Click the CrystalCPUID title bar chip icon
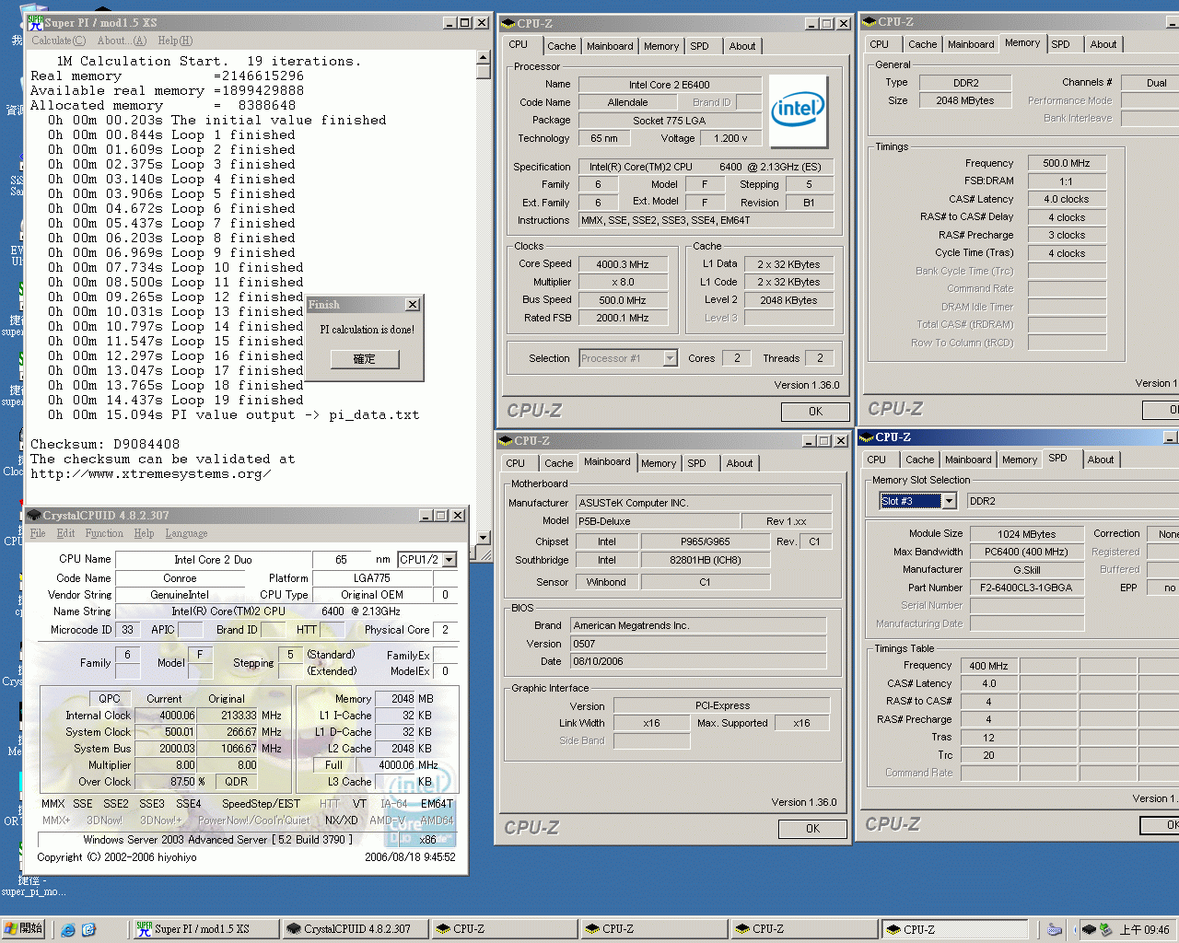This screenshot has width=1179, height=943. tap(34, 516)
